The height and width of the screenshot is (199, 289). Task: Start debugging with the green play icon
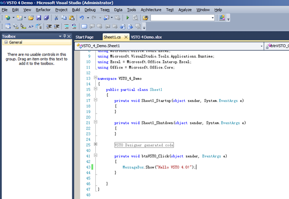coord(127,18)
